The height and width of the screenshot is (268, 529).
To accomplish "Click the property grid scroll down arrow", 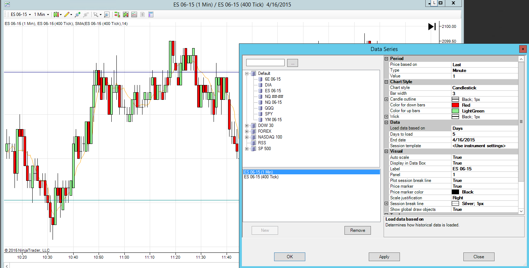I will click(x=521, y=211).
